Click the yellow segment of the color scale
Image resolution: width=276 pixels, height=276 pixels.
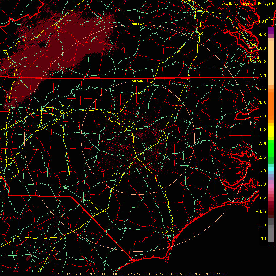click(271, 131)
